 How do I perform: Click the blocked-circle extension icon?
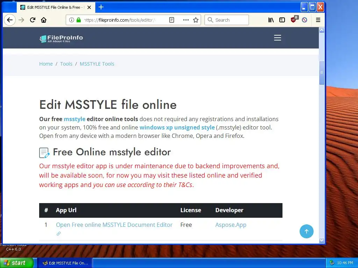pyautogui.click(x=305, y=20)
